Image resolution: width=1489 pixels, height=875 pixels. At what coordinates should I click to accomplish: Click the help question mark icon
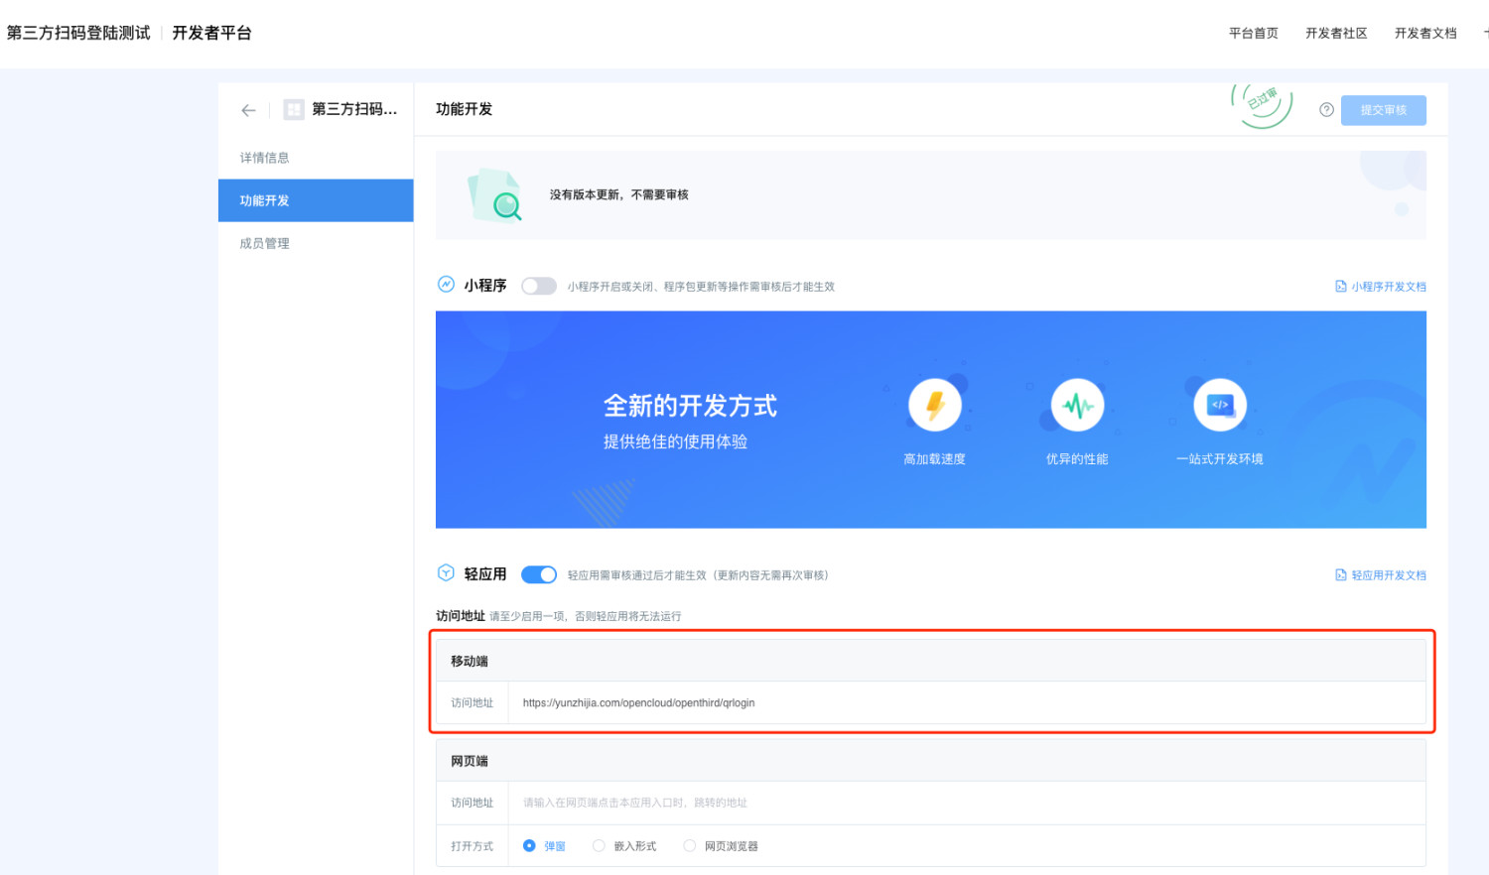pos(1326,110)
